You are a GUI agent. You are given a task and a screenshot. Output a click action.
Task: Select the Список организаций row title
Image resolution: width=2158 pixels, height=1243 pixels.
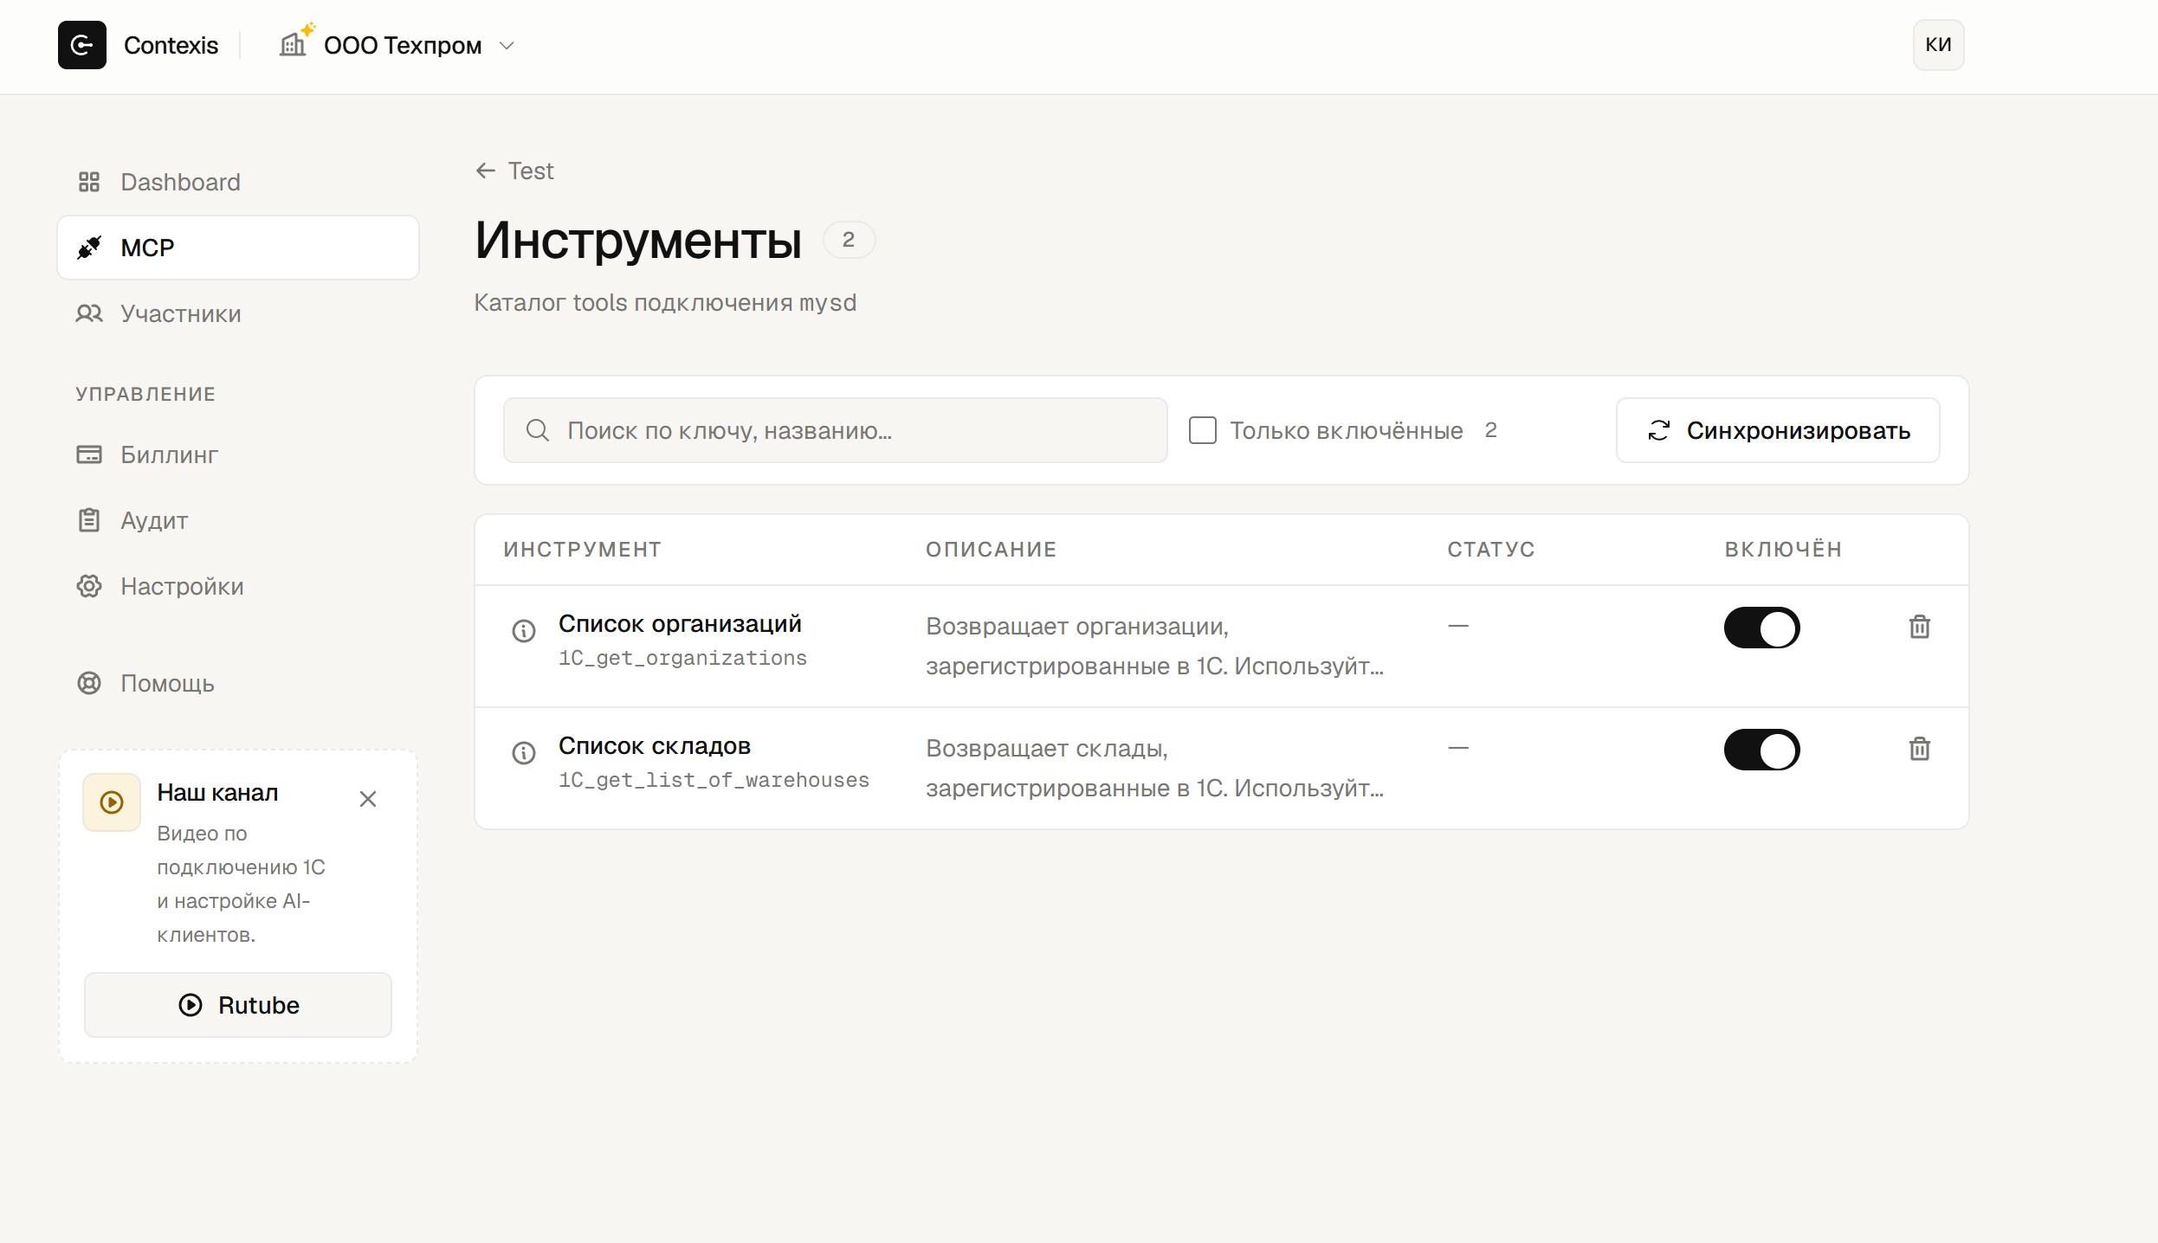680,623
